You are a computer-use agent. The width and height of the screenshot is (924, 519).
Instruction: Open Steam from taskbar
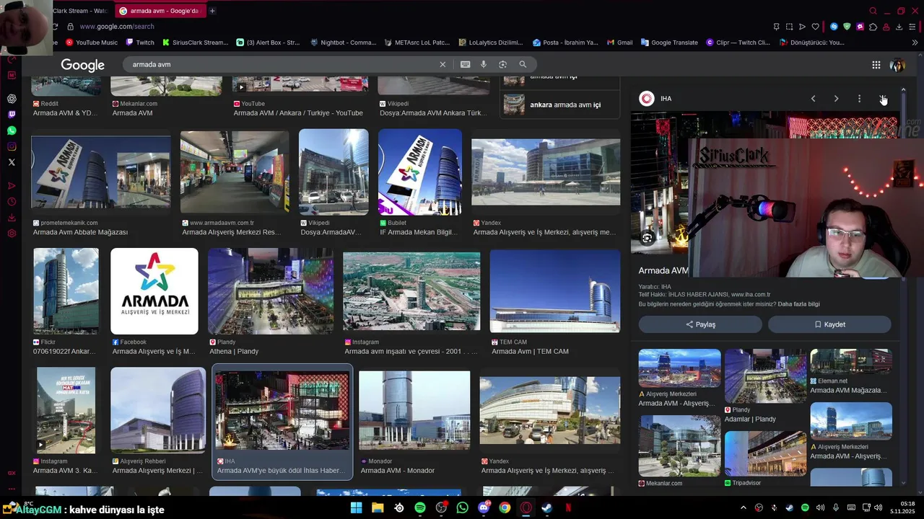tap(547, 507)
